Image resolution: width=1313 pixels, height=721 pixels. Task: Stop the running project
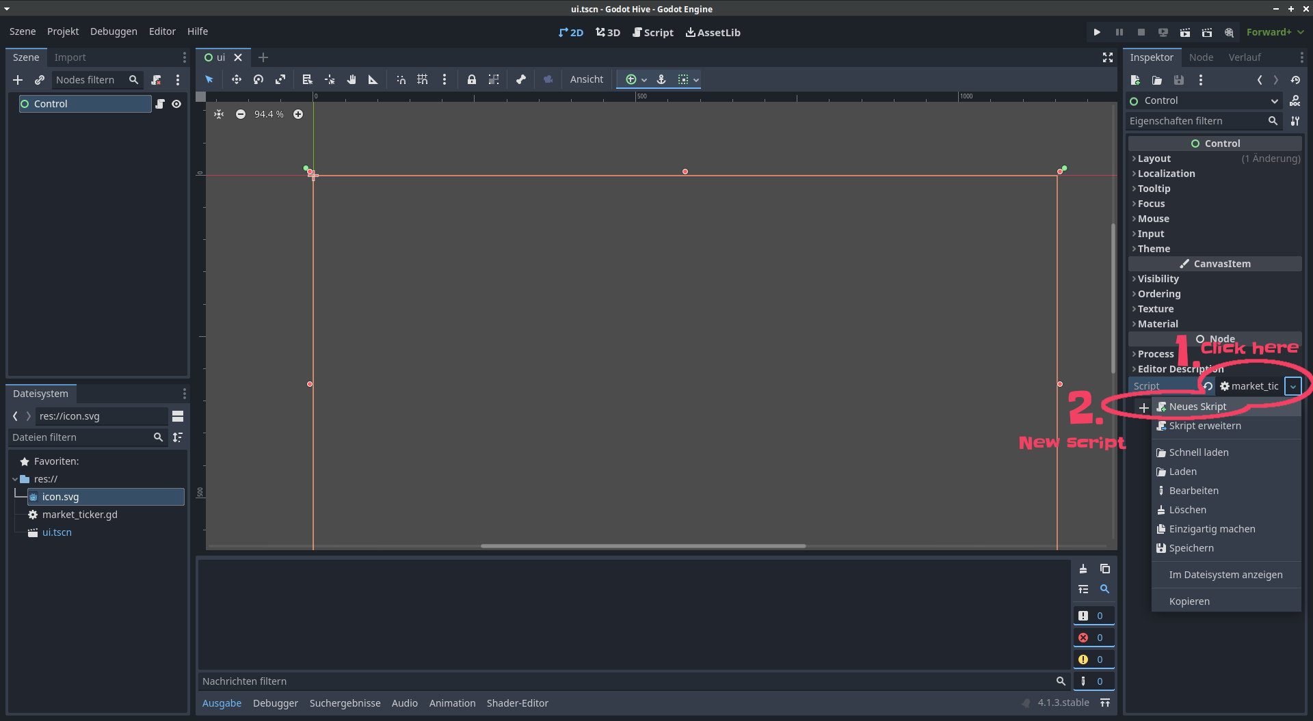(1141, 32)
